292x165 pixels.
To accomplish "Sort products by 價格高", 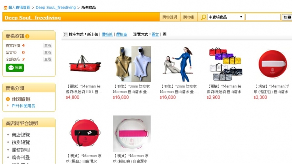I will click(122, 34).
